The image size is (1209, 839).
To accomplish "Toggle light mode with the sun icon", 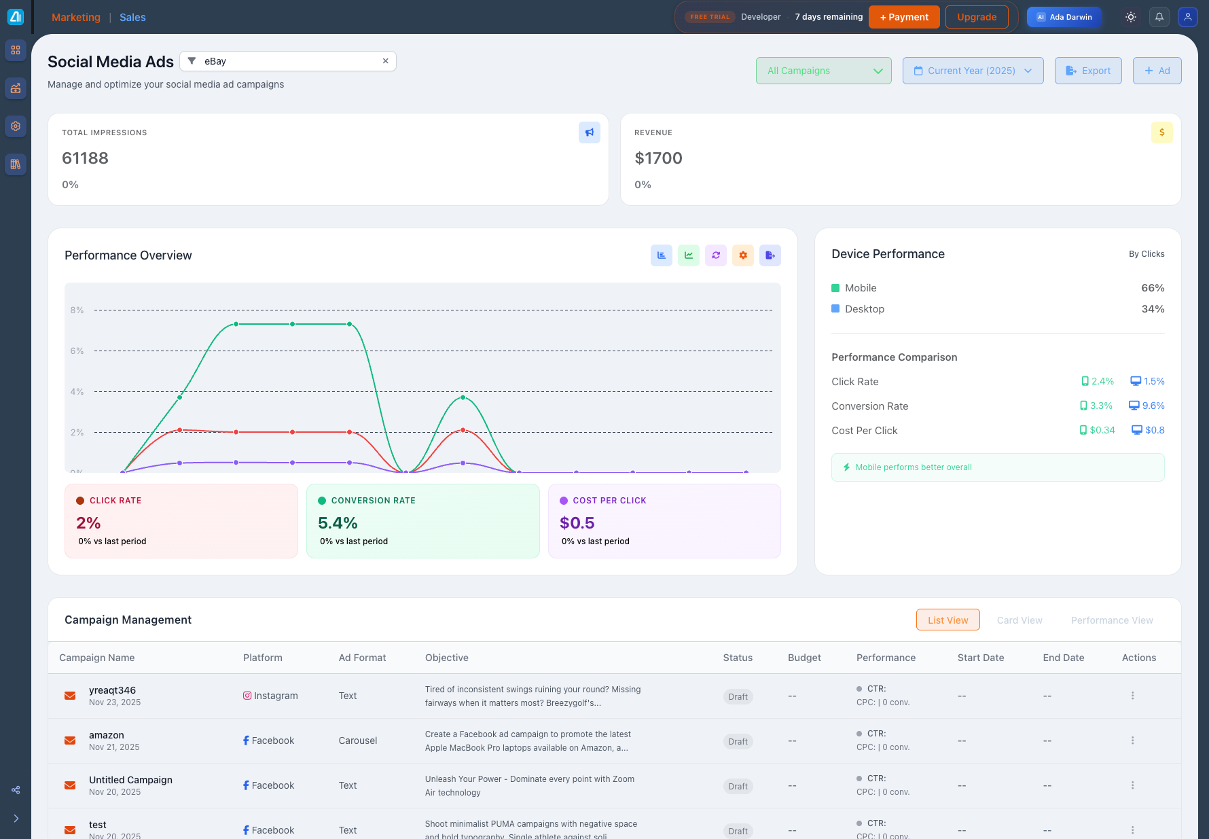I will tap(1130, 16).
